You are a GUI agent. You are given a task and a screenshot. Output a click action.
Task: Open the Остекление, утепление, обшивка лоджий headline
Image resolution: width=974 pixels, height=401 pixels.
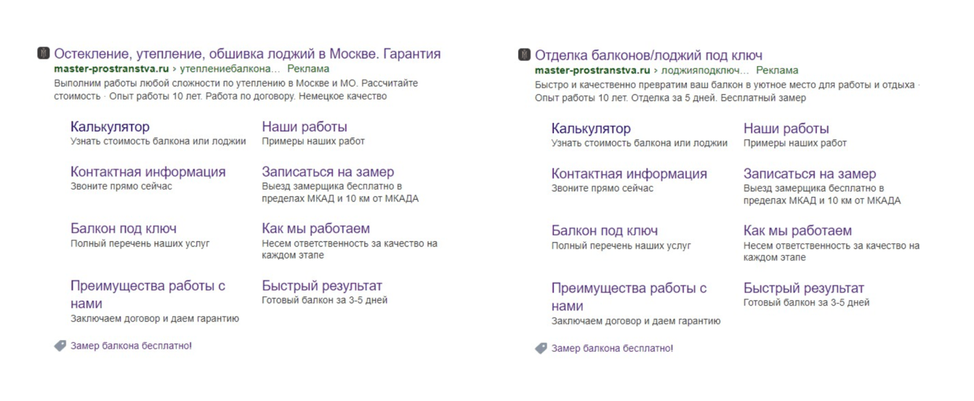[x=247, y=54]
